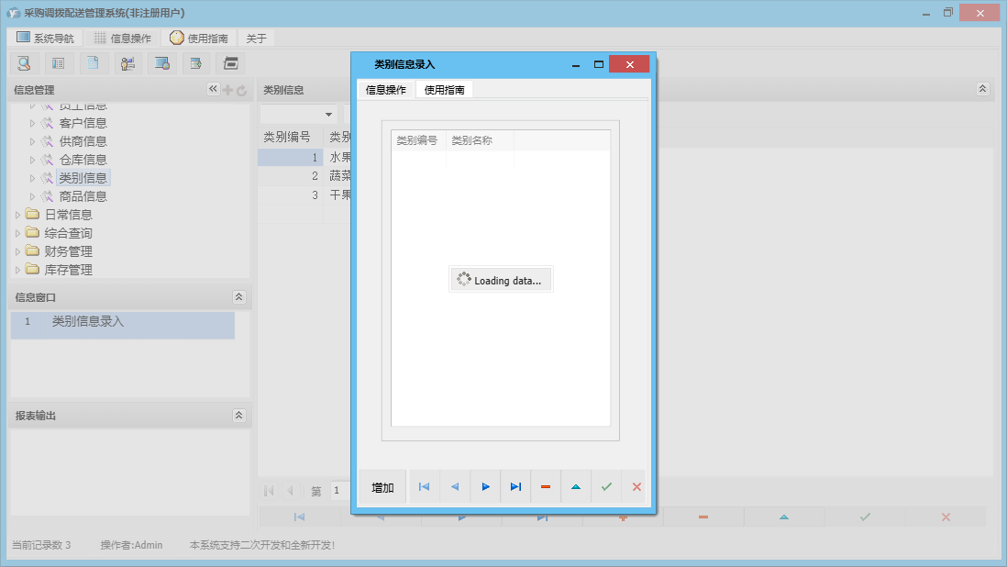Click the window with green arrow toolbar icon
Image resolution: width=1007 pixels, height=567 pixels.
[x=196, y=63]
